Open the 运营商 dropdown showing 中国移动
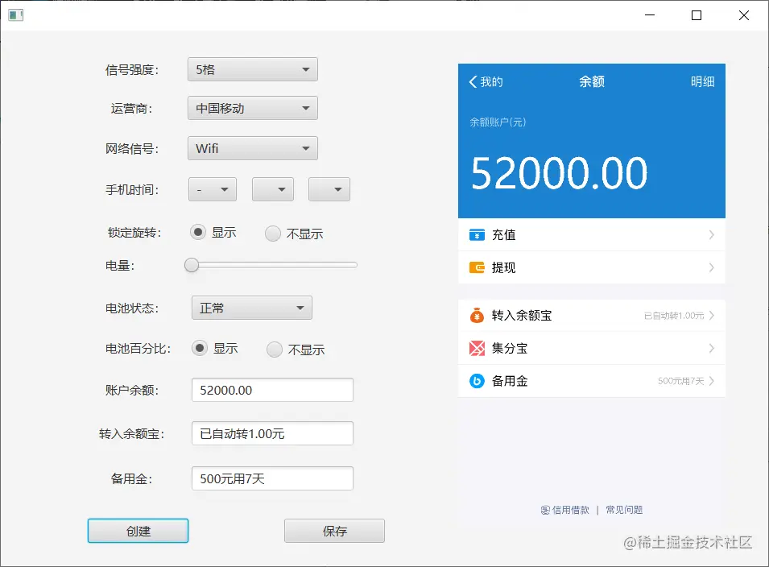Viewport: 769px width, 567px height. point(253,108)
